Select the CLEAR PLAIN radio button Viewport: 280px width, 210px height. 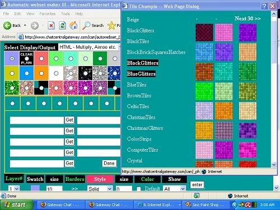click(x=26, y=59)
